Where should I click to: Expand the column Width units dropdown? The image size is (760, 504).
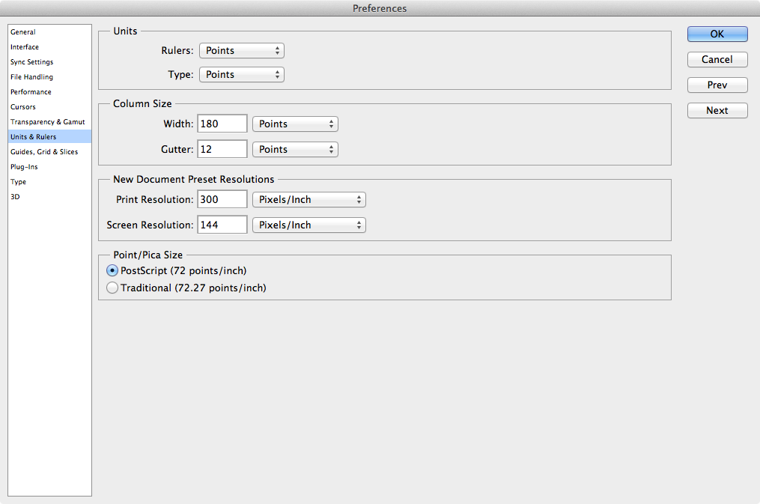[295, 124]
